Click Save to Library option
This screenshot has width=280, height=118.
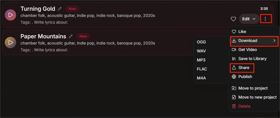tap(252, 59)
